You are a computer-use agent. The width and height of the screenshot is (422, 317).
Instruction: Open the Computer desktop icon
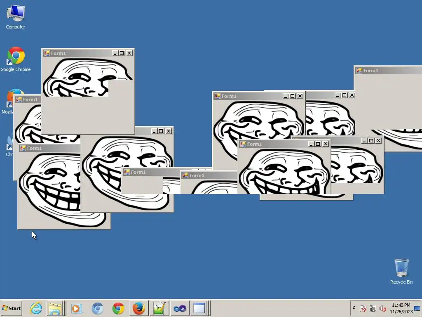(16, 17)
